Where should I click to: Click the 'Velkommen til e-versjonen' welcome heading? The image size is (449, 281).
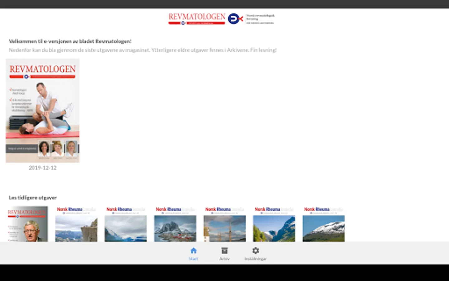(x=70, y=41)
